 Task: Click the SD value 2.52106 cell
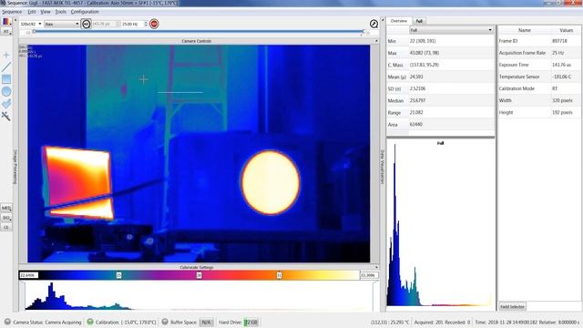click(x=451, y=88)
